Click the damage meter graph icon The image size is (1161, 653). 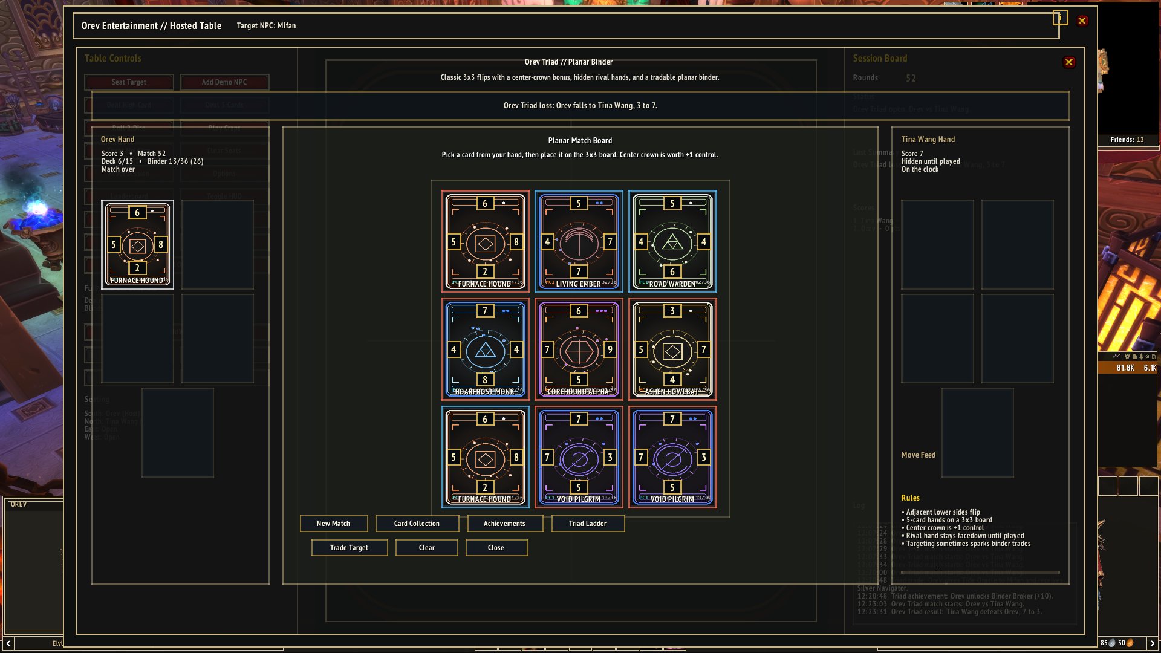tap(1116, 356)
